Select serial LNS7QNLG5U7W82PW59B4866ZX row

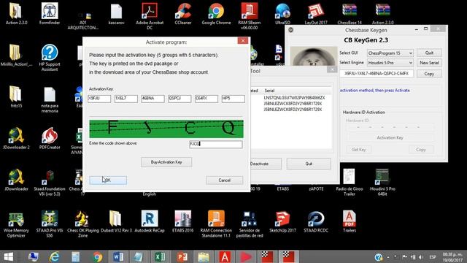tap(294, 98)
